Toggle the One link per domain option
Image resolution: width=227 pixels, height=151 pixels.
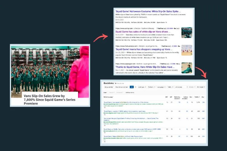pos(122,87)
